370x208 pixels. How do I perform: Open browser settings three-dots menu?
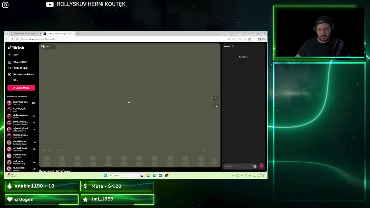click(x=254, y=39)
